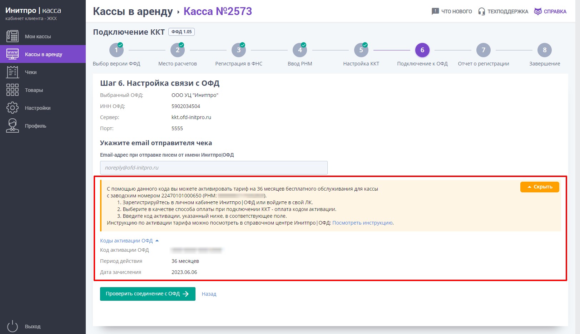Focus the sender email input field
Image resolution: width=580 pixels, height=334 pixels.
coord(214,167)
